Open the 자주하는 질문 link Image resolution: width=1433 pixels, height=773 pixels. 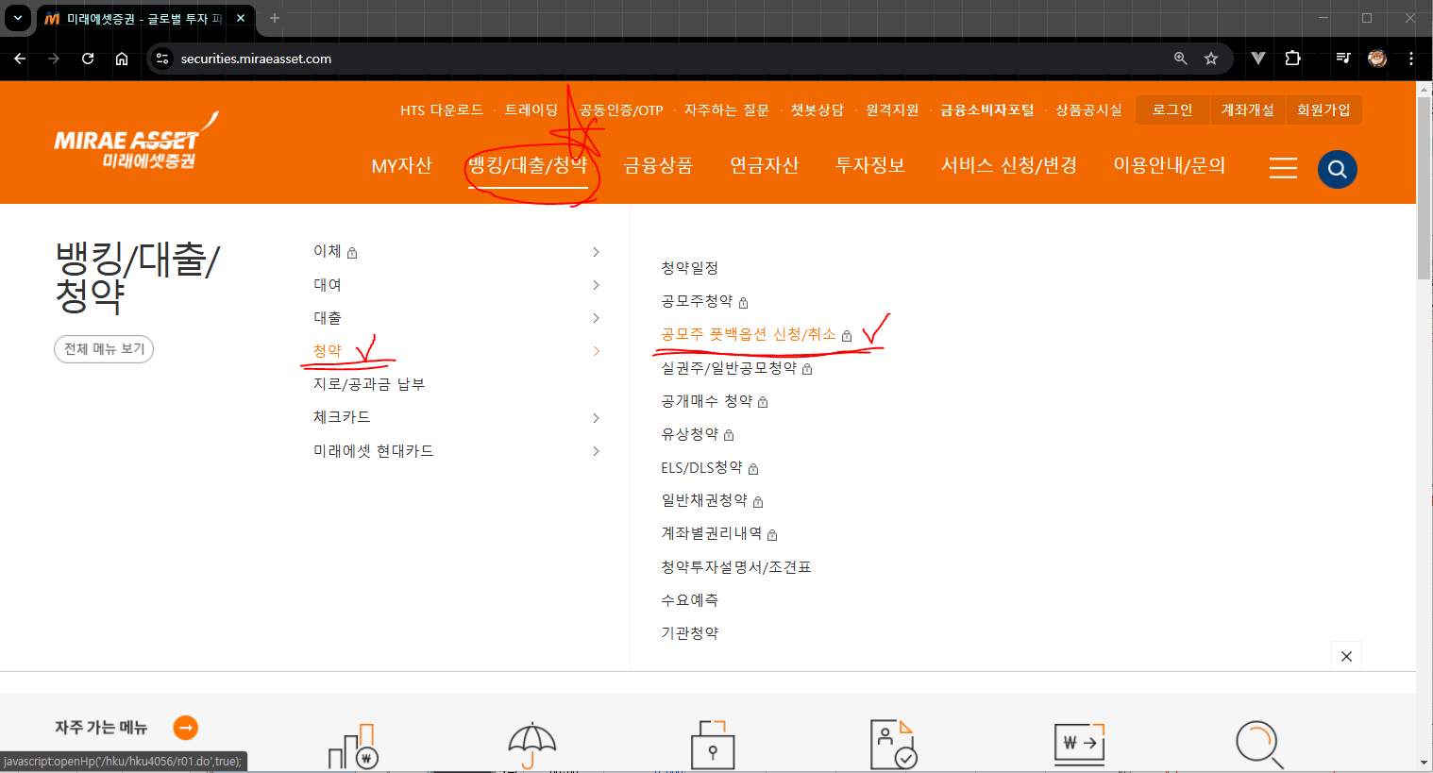727,110
